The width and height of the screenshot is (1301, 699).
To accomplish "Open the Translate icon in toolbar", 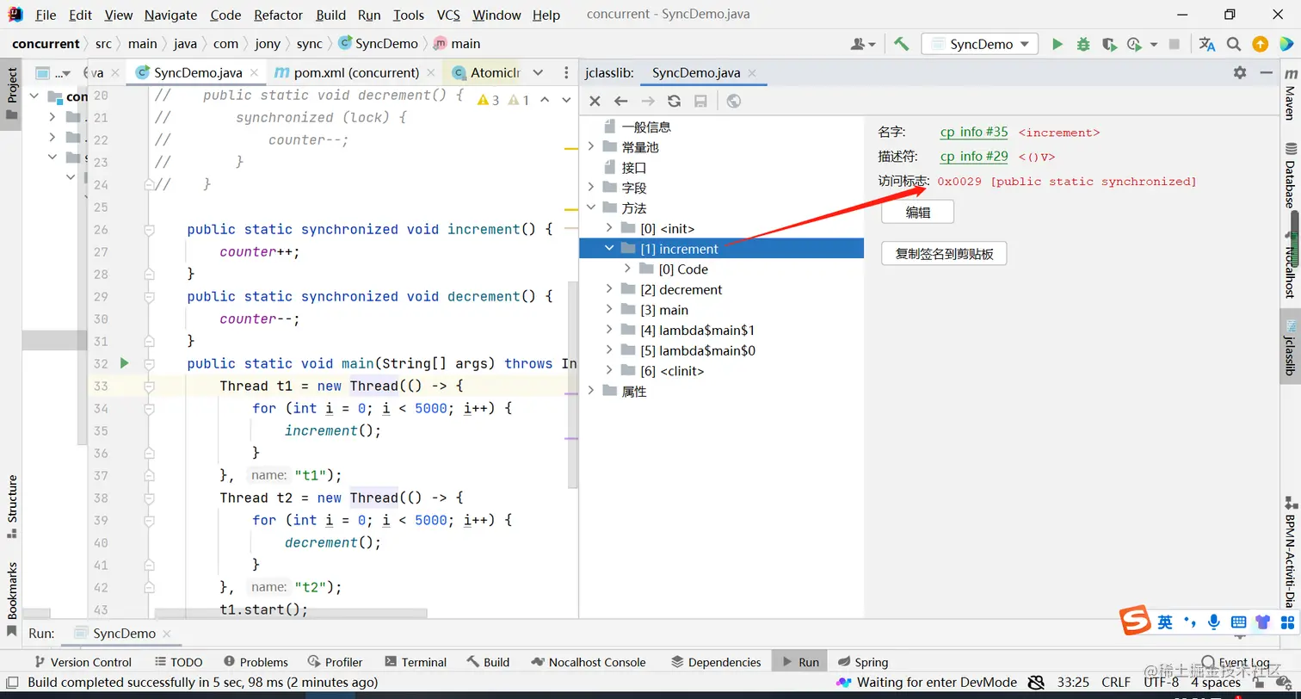I will [1207, 44].
